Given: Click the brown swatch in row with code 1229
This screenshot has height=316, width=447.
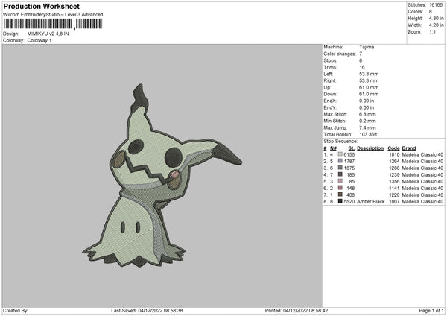Looking at the screenshot, I should (x=340, y=195).
